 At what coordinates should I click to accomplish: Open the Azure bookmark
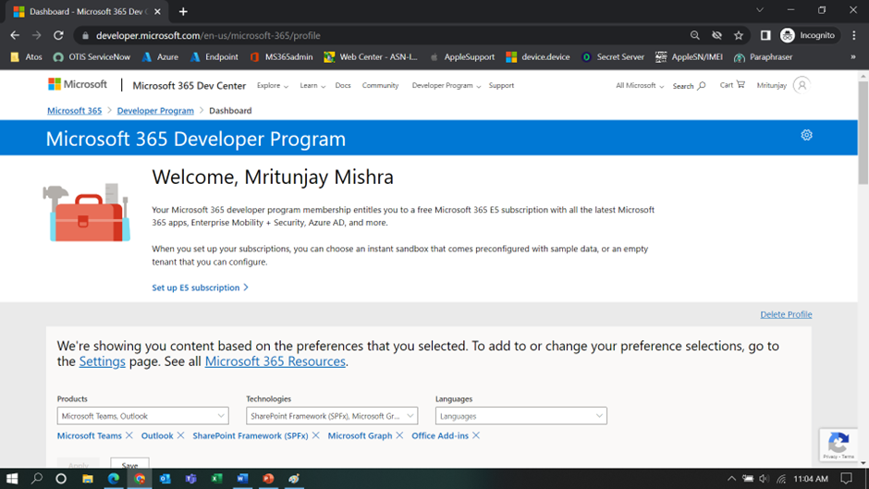(x=160, y=57)
